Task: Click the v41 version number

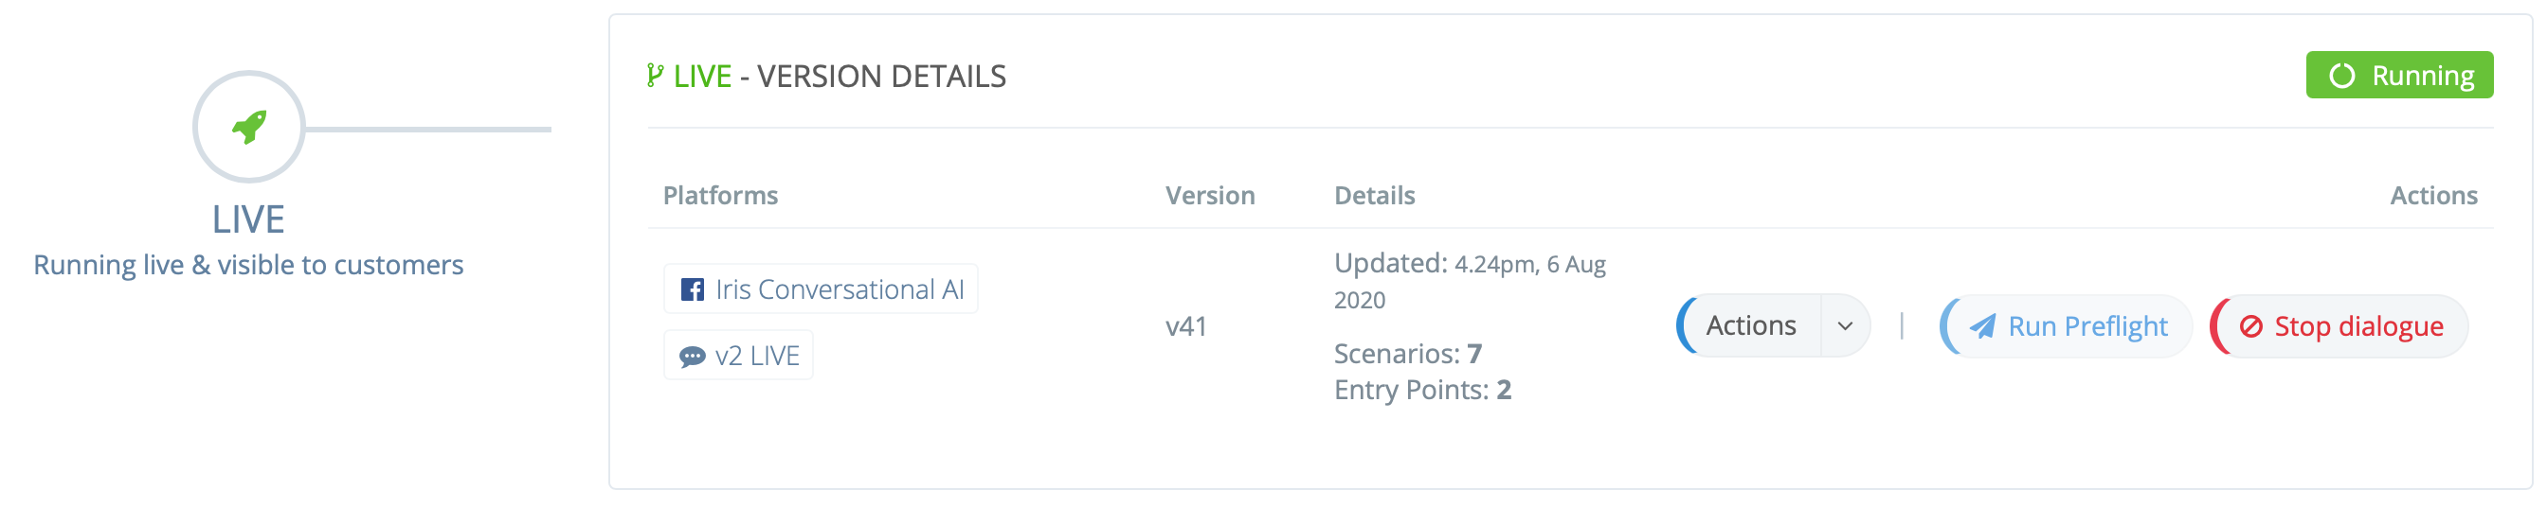Action: tap(1186, 326)
